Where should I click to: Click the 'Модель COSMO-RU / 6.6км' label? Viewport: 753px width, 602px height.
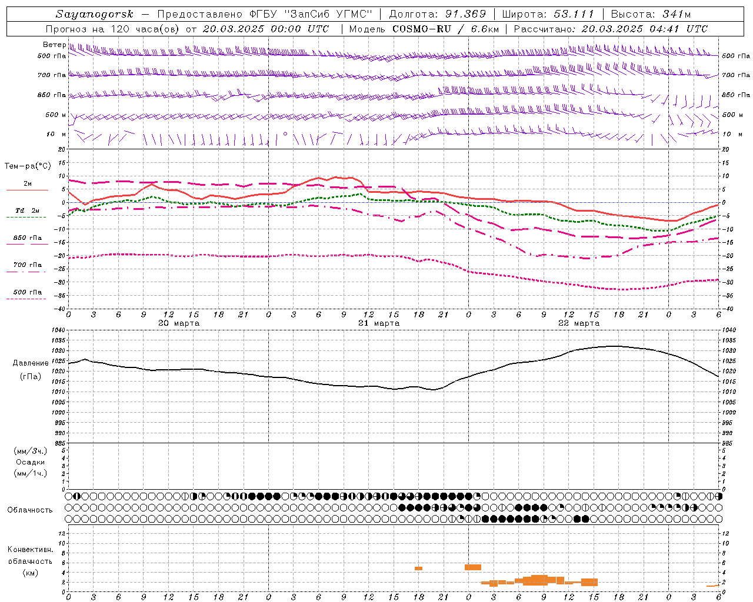pyautogui.click(x=424, y=29)
